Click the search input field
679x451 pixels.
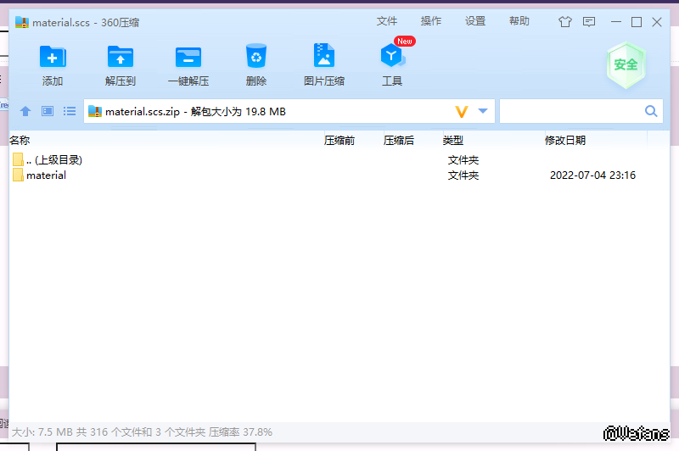[569, 111]
